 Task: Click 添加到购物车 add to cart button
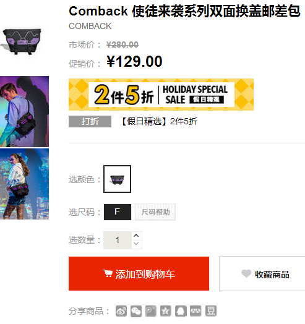click(x=139, y=273)
